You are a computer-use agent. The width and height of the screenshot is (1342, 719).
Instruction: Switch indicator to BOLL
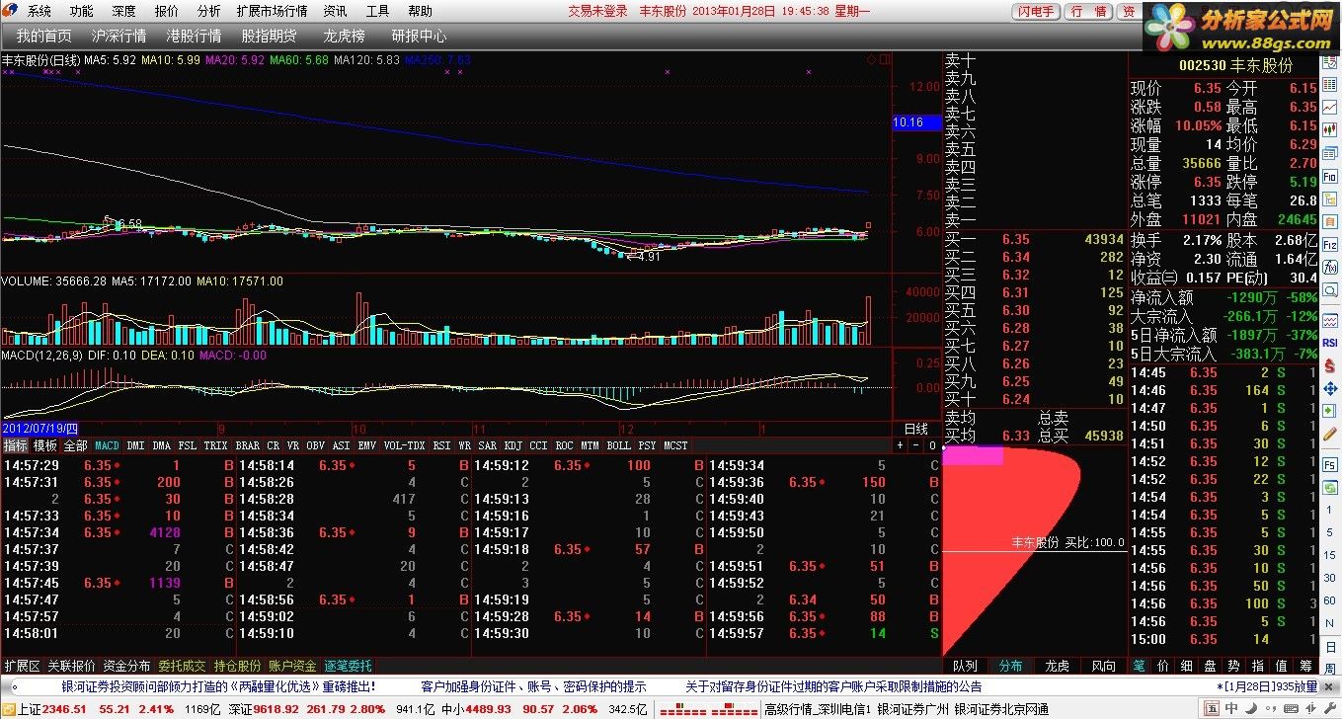click(x=619, y=445)
